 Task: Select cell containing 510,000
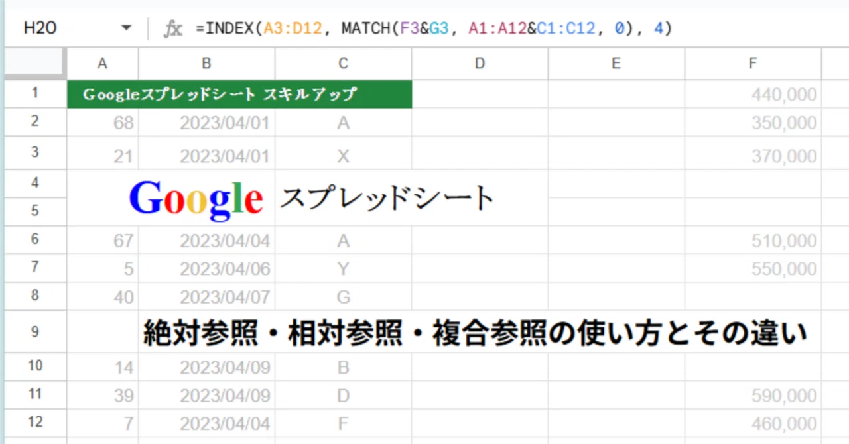[x=753, y=241]
